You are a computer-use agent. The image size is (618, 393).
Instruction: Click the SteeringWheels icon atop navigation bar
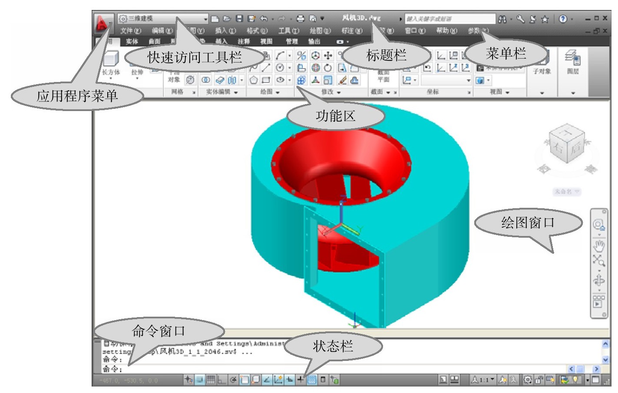599,224
